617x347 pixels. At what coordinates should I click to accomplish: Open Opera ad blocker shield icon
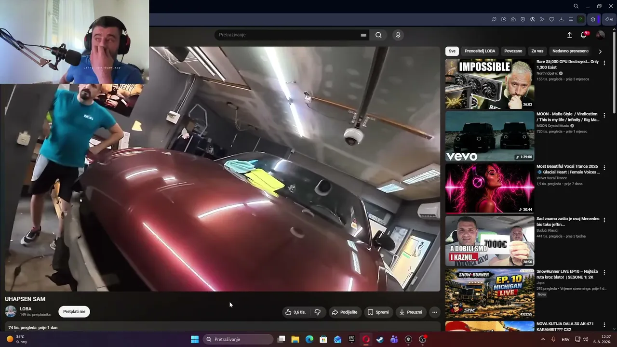coord(523,19)
